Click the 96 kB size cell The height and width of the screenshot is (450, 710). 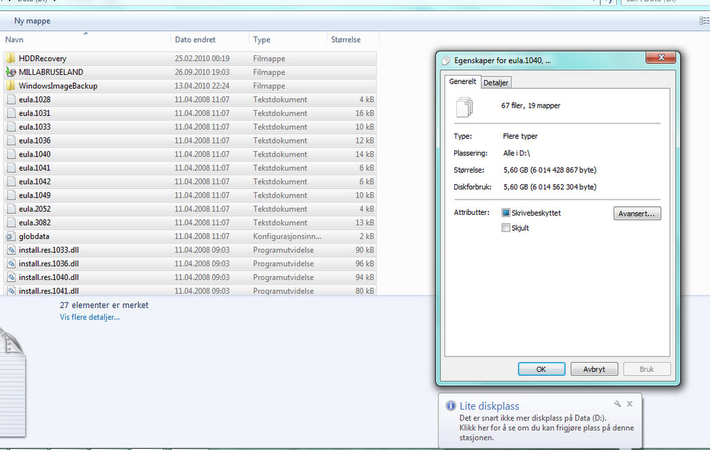pyautogui.click(x=365, y=263)
